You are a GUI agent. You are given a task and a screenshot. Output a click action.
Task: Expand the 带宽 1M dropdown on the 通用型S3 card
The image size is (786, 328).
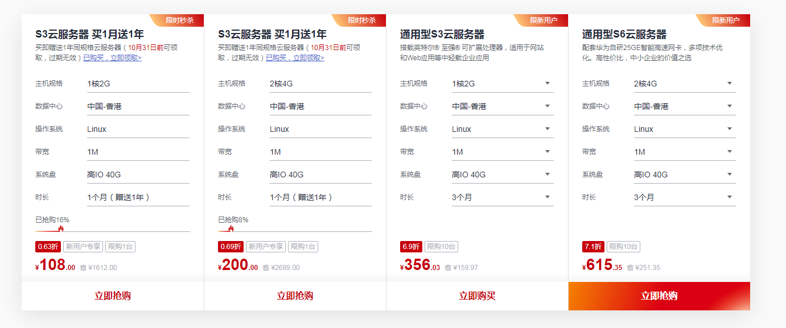point(503,152)
